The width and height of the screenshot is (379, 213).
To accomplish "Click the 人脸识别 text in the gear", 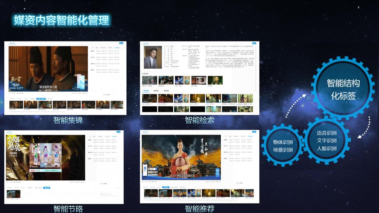I will [x=326, y=148].
